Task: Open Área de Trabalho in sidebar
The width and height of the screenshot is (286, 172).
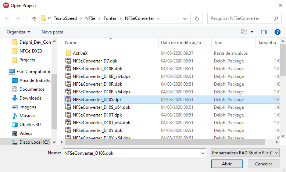Action: point(31,80)
